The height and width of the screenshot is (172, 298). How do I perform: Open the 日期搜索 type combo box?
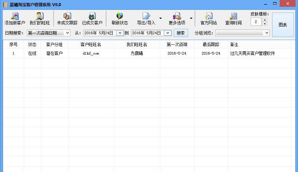tap(49, 33)
